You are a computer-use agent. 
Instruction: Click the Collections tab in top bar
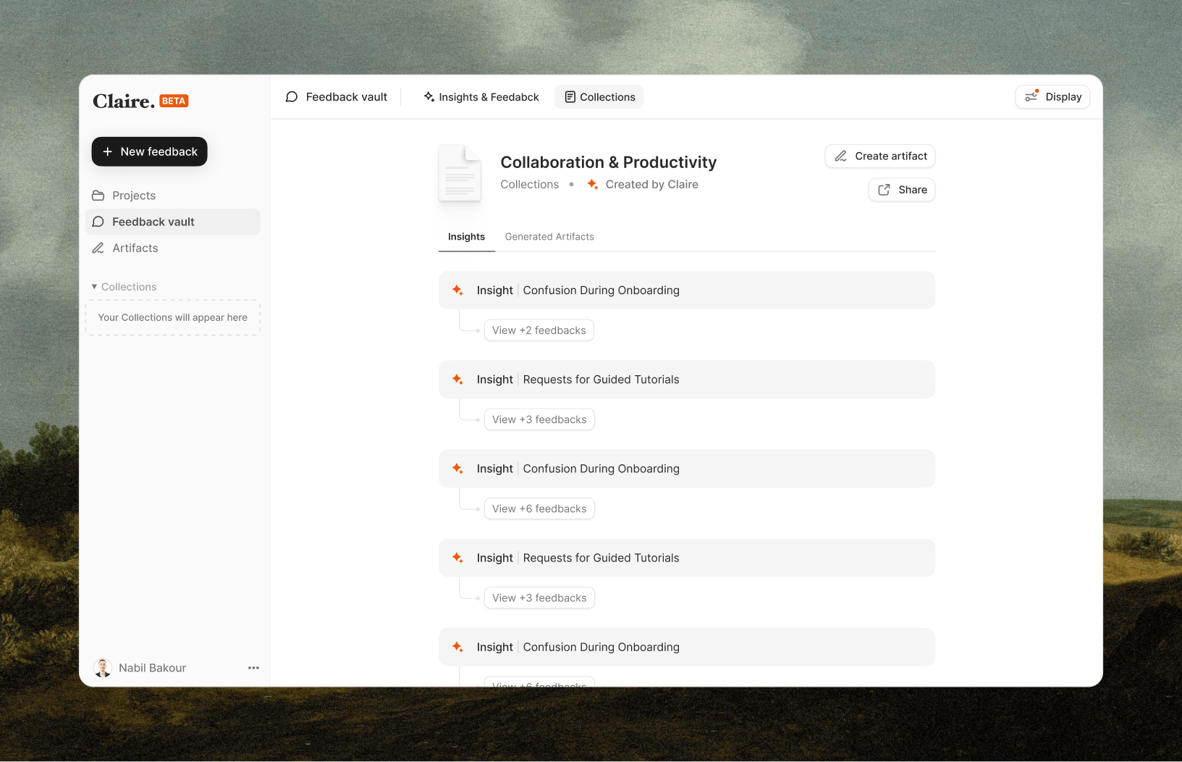point(599,97)
